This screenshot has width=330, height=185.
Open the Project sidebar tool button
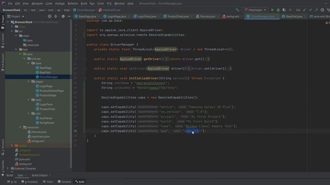[x=3, y=22]
